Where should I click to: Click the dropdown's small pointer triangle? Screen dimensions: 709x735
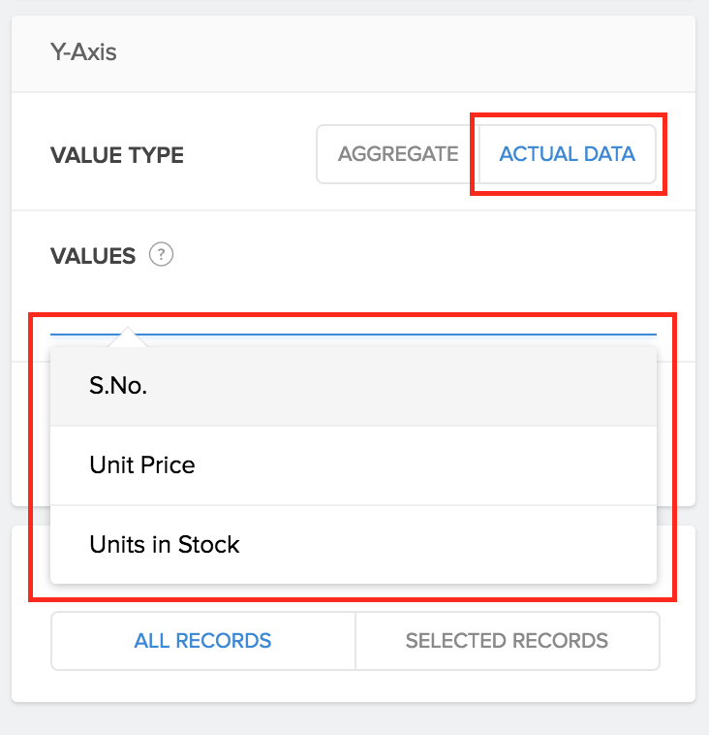click(128, 338)
